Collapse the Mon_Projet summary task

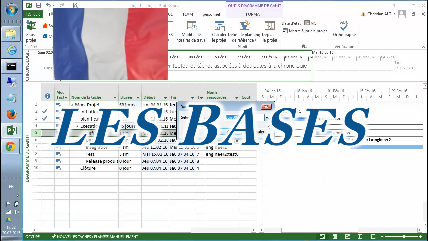(72, 105)
